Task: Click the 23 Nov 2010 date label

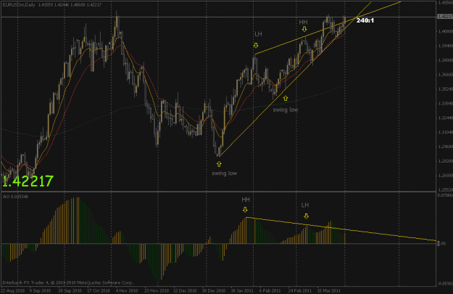Action: click(157, 290)
